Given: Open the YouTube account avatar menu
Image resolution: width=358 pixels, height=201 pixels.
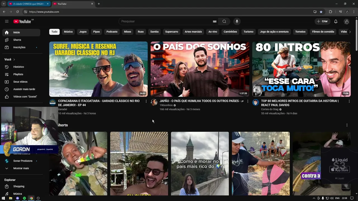Looking at the screenshot, I should (347, 21).
